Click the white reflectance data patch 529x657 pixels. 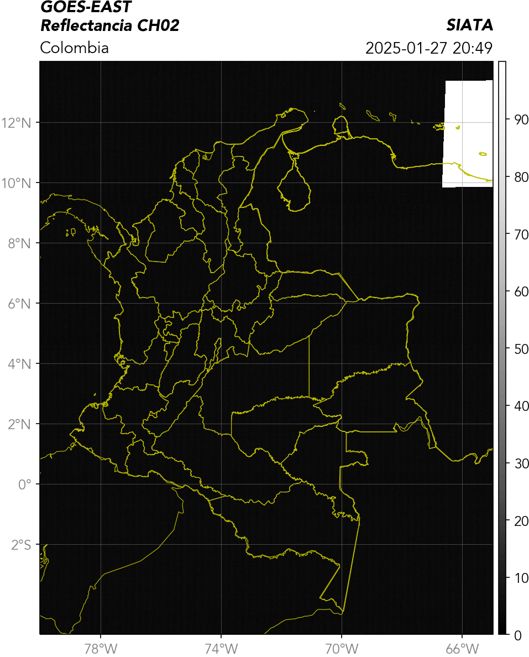(468, 134)
